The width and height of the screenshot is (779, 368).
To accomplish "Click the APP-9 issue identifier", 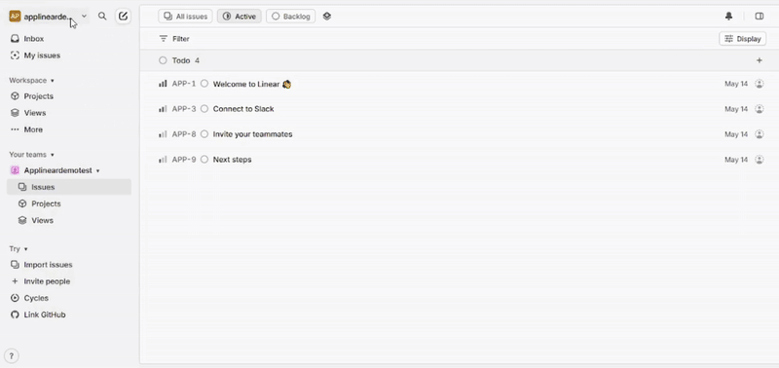I will coord(184,160).
